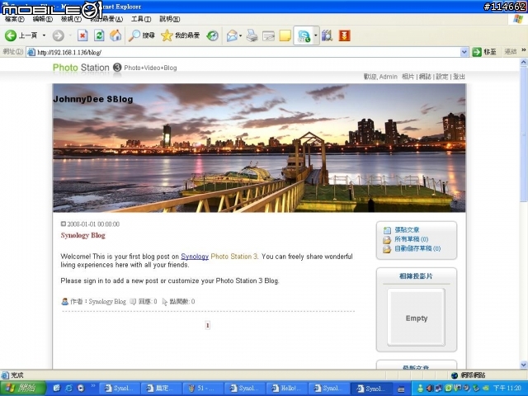Open the Forward button history dropdown
This screenshot has height=396, width=528.
(70, 35)
